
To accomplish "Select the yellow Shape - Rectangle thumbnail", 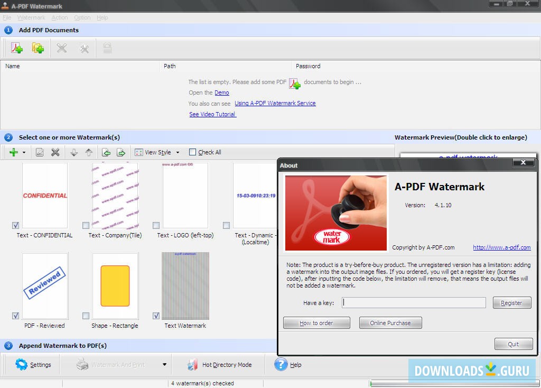I will (x=115, y=286).
